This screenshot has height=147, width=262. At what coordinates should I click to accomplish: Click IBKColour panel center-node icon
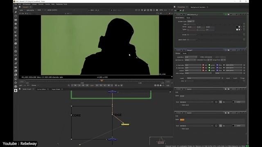[x=181, y=15]
